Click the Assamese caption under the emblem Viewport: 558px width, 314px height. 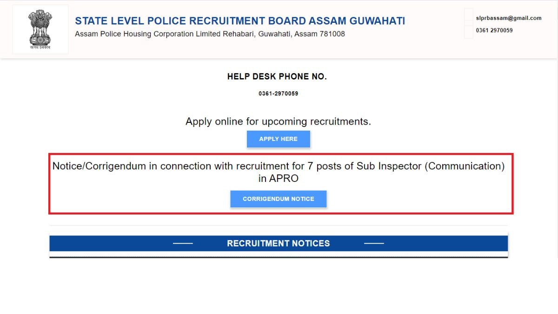pos(40,47)
